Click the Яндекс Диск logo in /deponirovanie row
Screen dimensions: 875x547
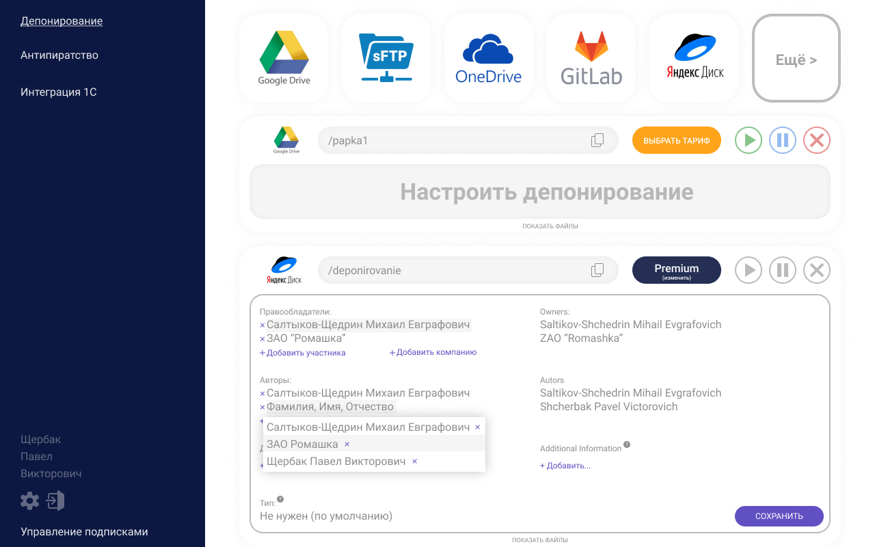[284, 270]
